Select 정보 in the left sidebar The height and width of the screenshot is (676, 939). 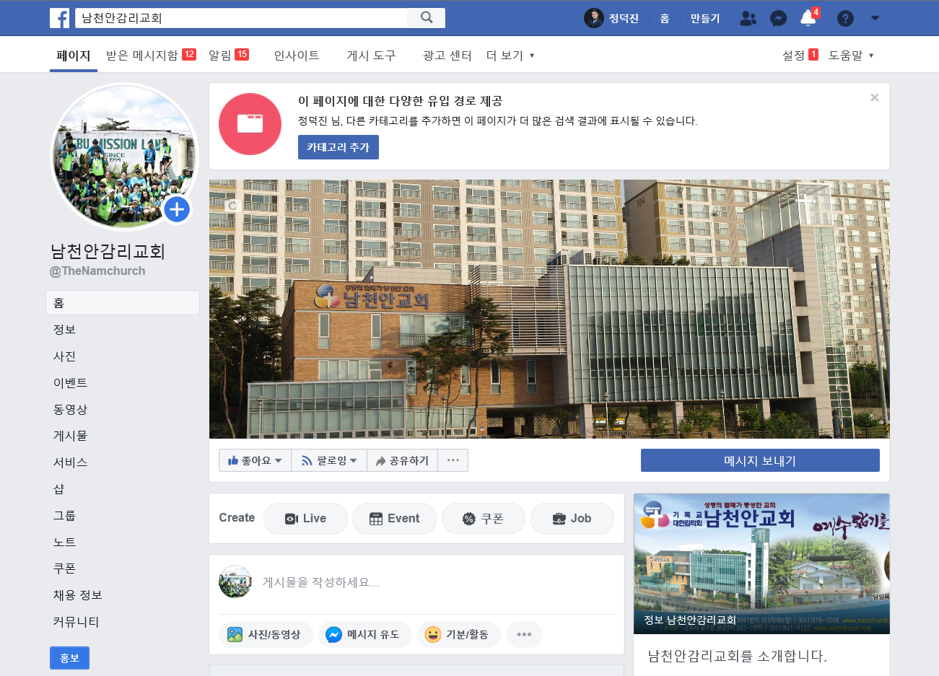point(64,330)
